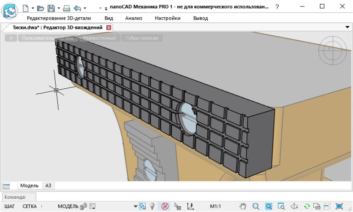The image size is (353, 212).
Task: Create a new document via toolbar icon
Action: click(x=26, y=8)
